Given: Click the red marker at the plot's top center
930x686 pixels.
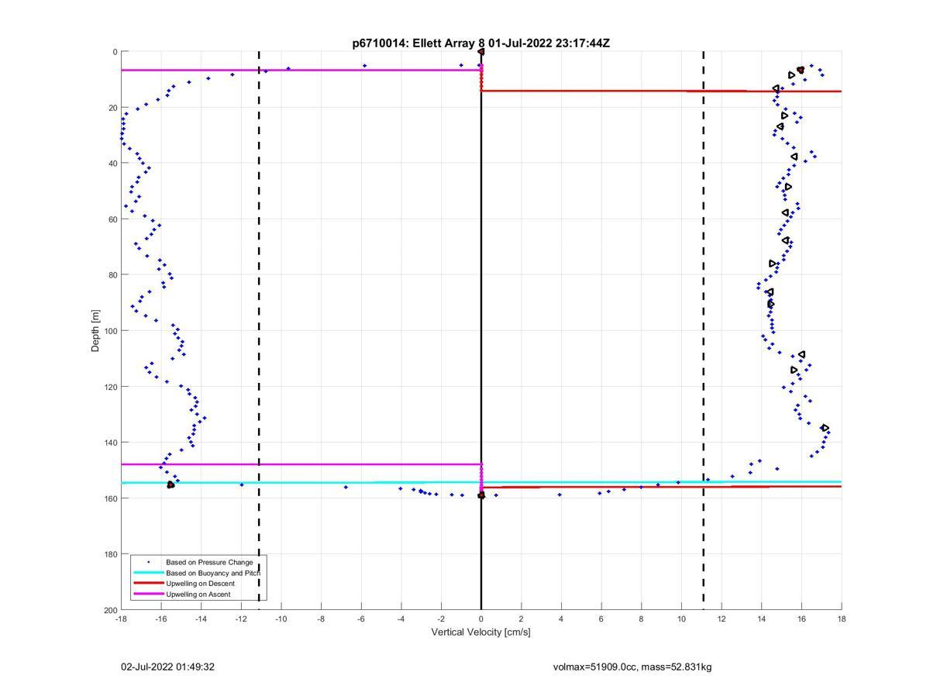Looking at the screenshot, I should click(481, 52).
